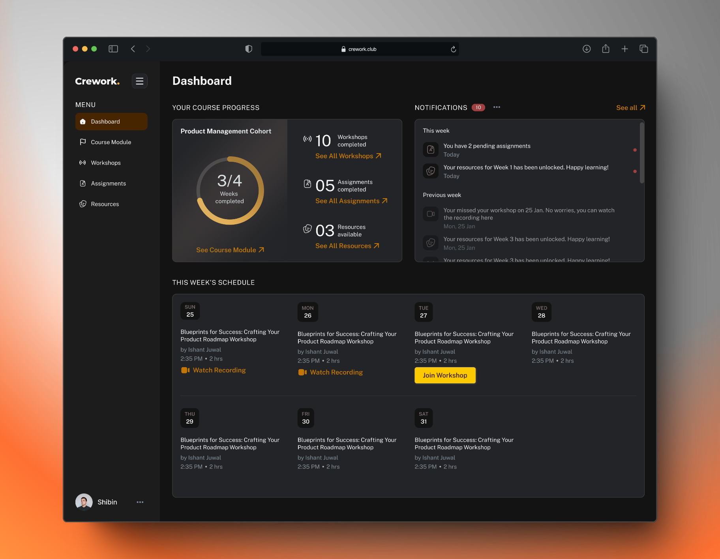Image resolution: width=720 pixels, height=559 pixels.
Task: Open Saturday 31 workshop title
Action: point(464,444)
